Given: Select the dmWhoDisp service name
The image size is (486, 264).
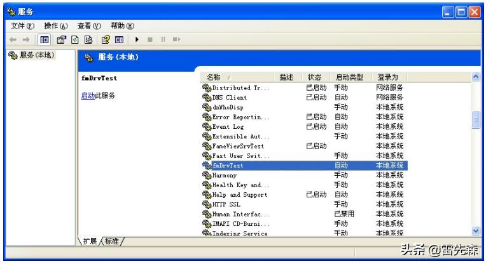Looking at the screenshot, I should [228, 107].
